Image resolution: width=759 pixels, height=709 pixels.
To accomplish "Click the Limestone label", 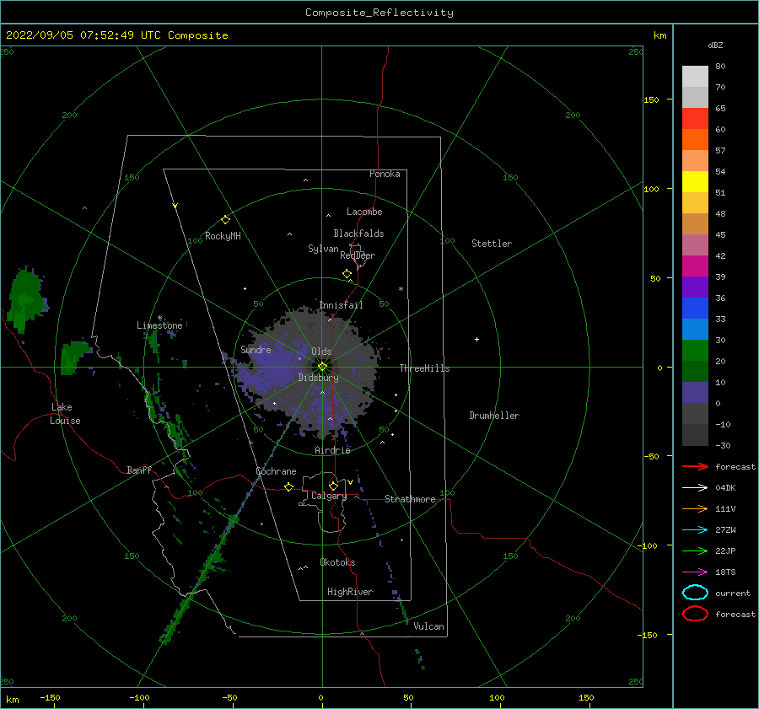I will [x=159, y=325].
